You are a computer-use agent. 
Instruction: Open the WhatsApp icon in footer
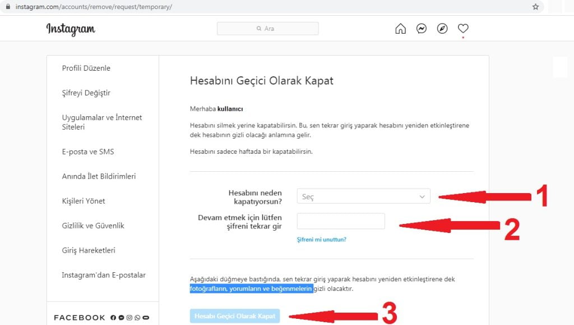pyautogui.click(x=137, y=318)
